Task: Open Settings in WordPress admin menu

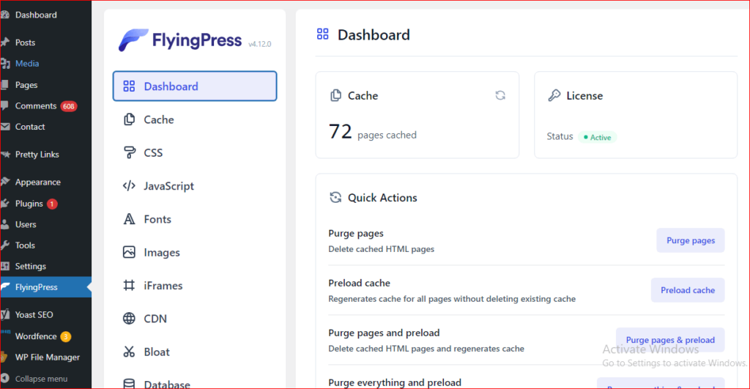Action: coord(46,266)
